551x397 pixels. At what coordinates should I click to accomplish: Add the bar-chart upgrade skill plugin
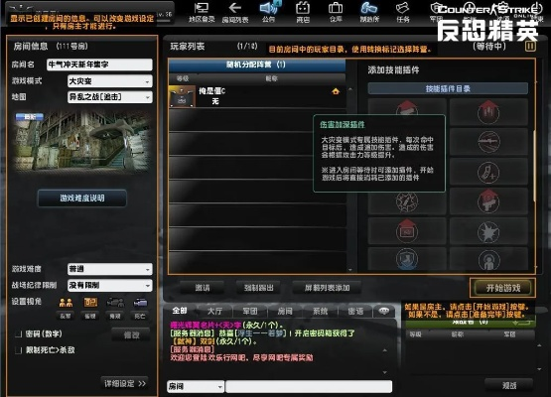coord(488,111)
